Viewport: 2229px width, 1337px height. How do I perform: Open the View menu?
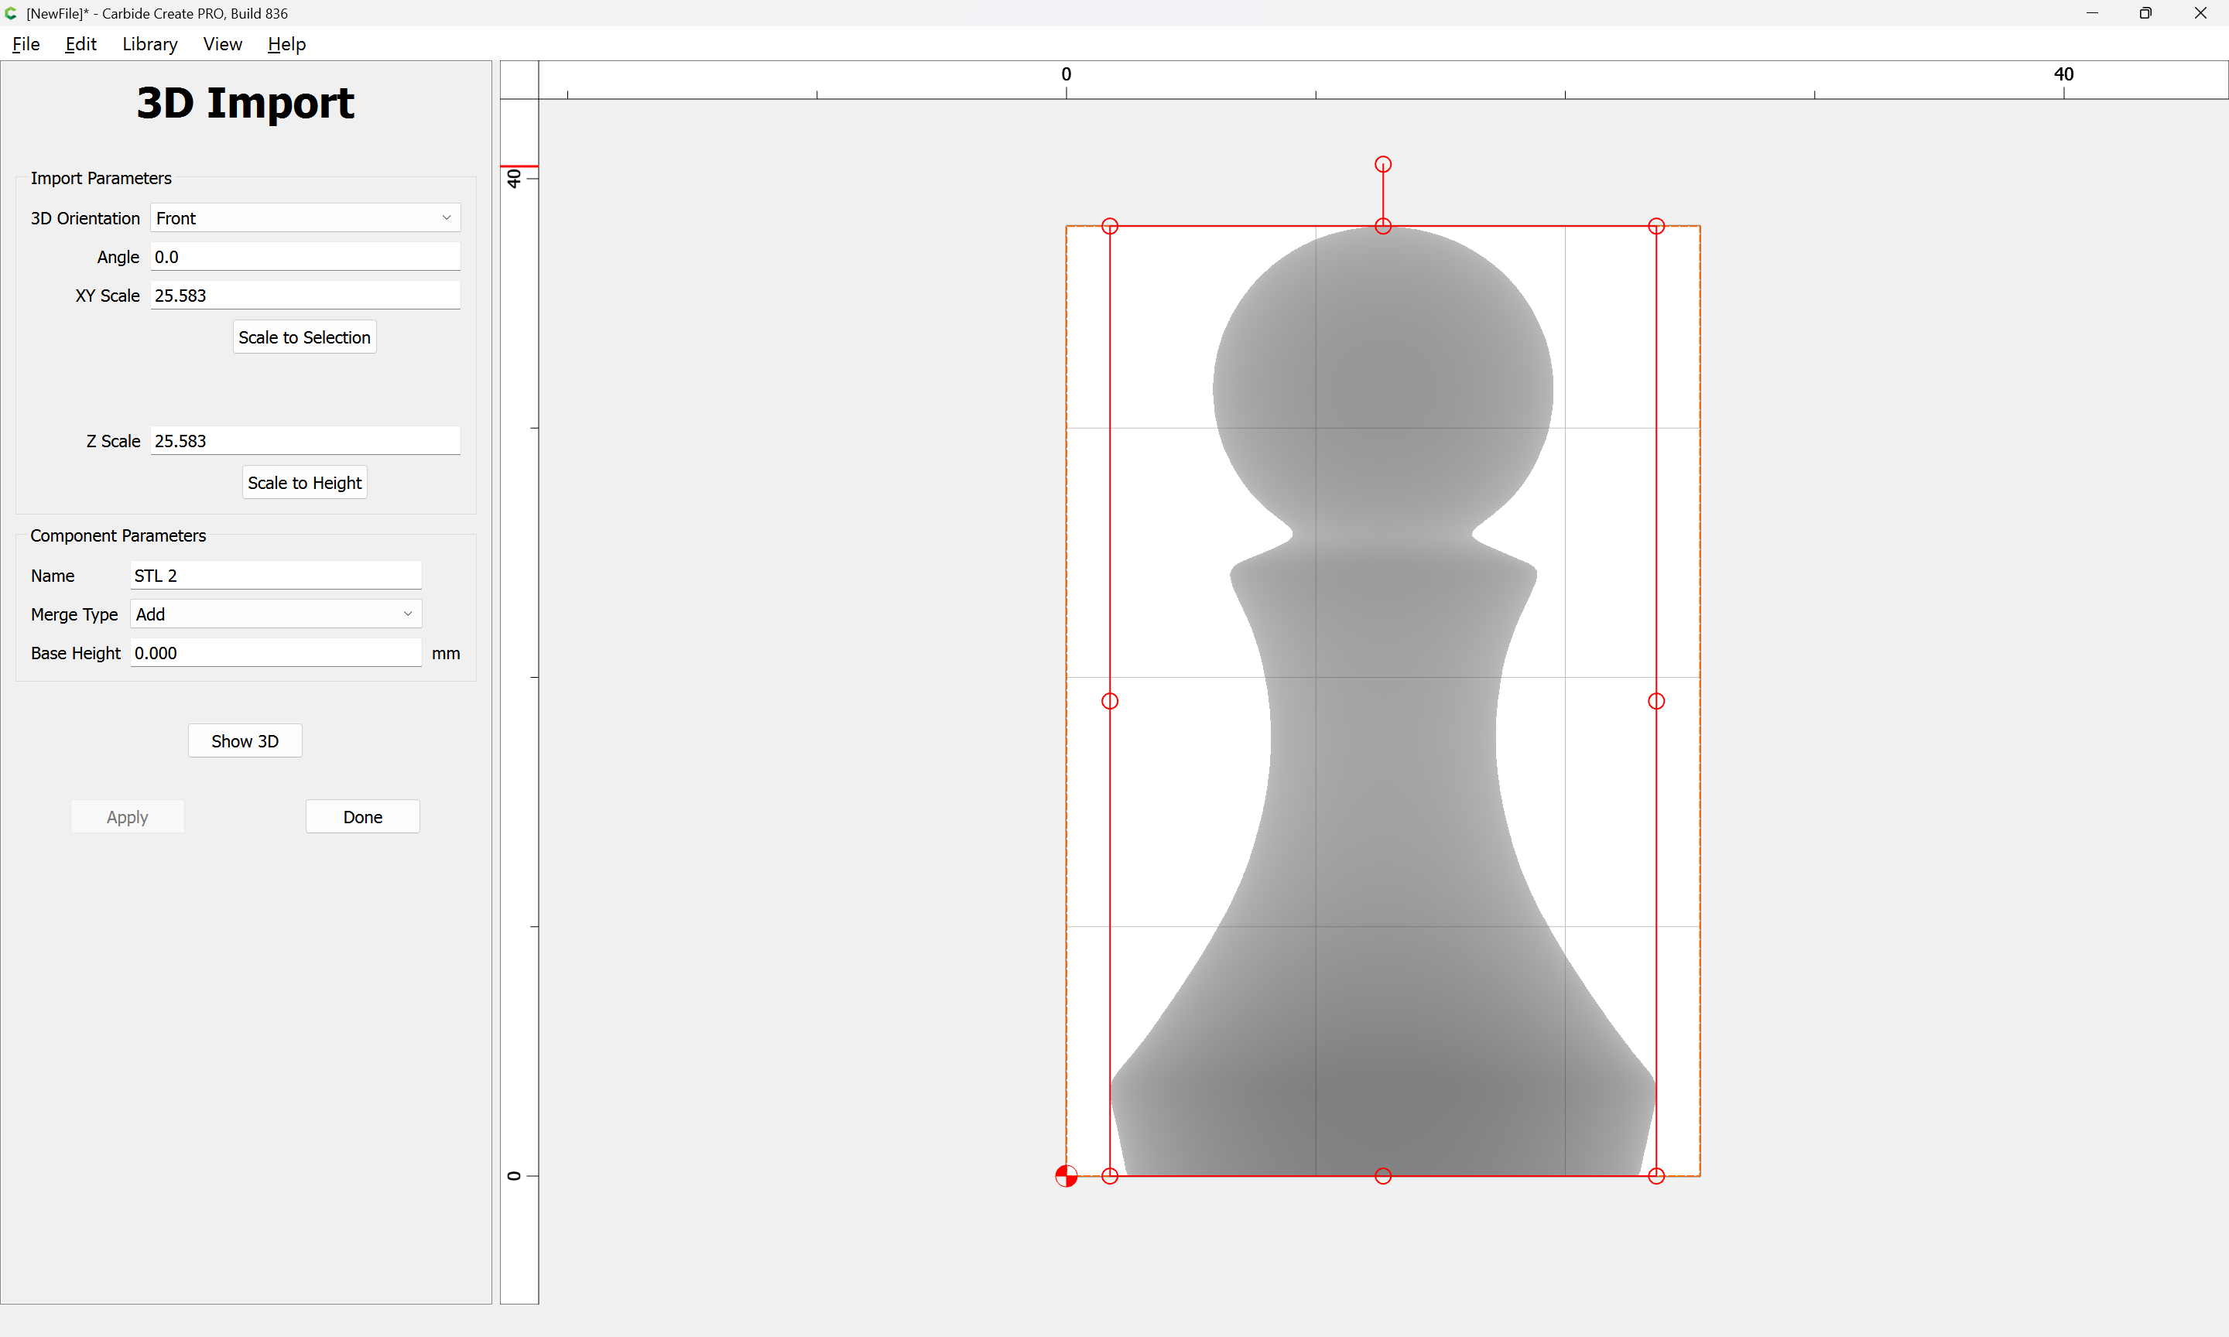coord(221,44)
